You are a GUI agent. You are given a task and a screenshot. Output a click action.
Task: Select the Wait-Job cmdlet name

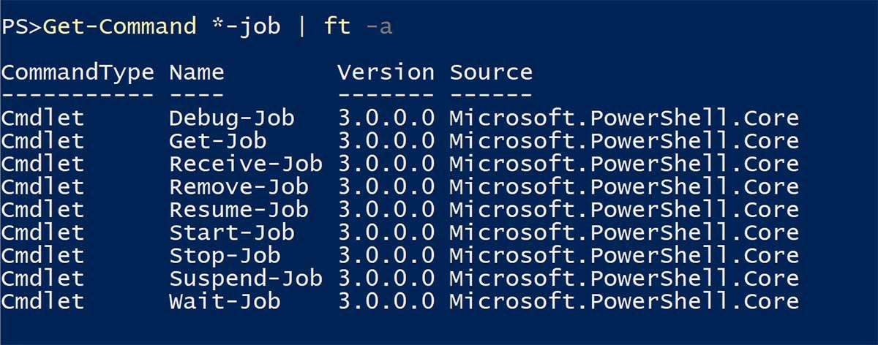[225, 301]
